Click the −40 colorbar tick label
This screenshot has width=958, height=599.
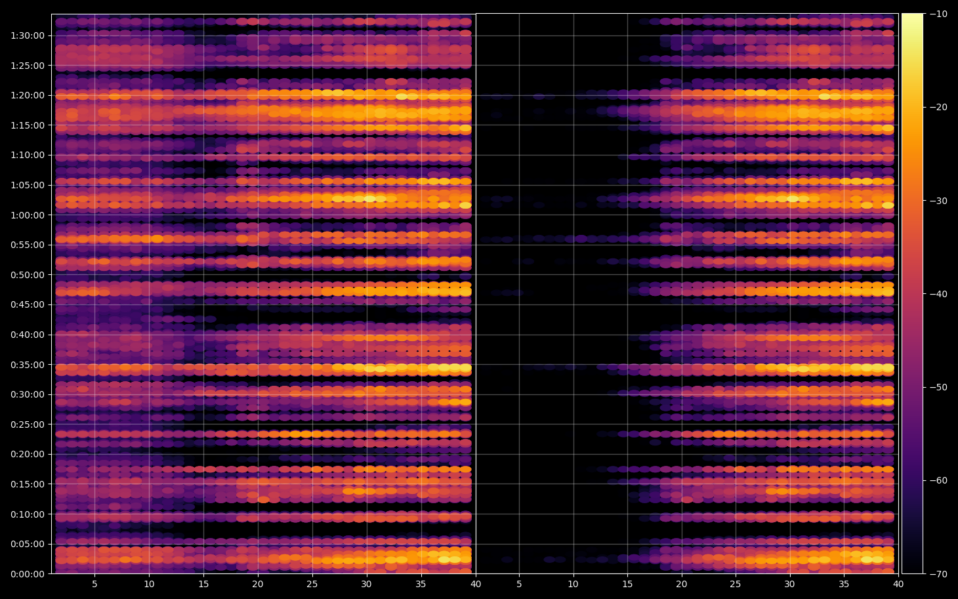938,294
